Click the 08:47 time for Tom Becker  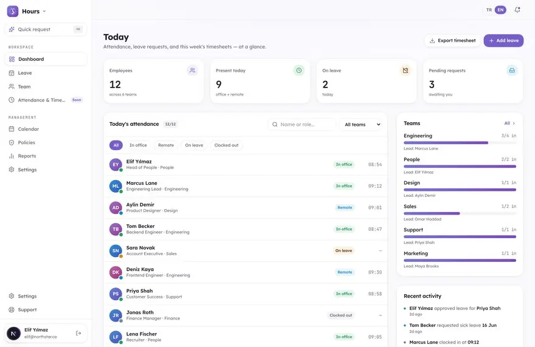375,229
